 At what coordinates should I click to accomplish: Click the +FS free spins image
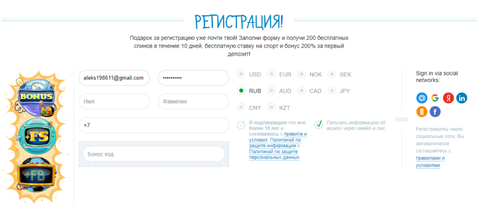click(38, 137)
